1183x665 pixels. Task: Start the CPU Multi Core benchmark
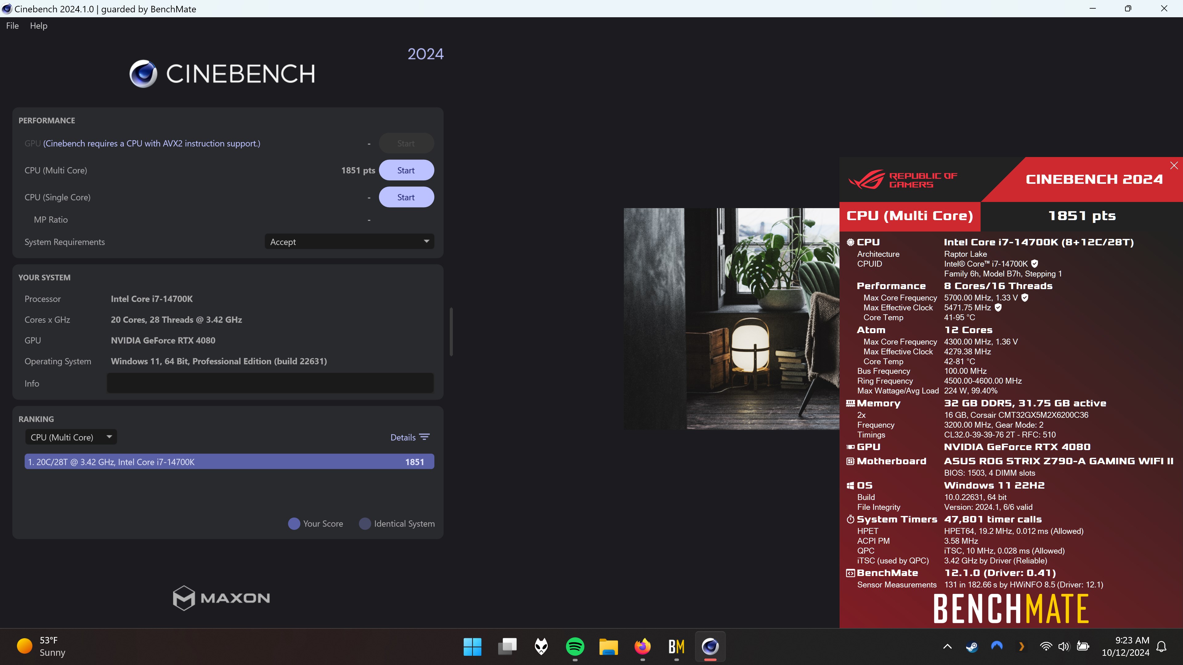[406, 170]
